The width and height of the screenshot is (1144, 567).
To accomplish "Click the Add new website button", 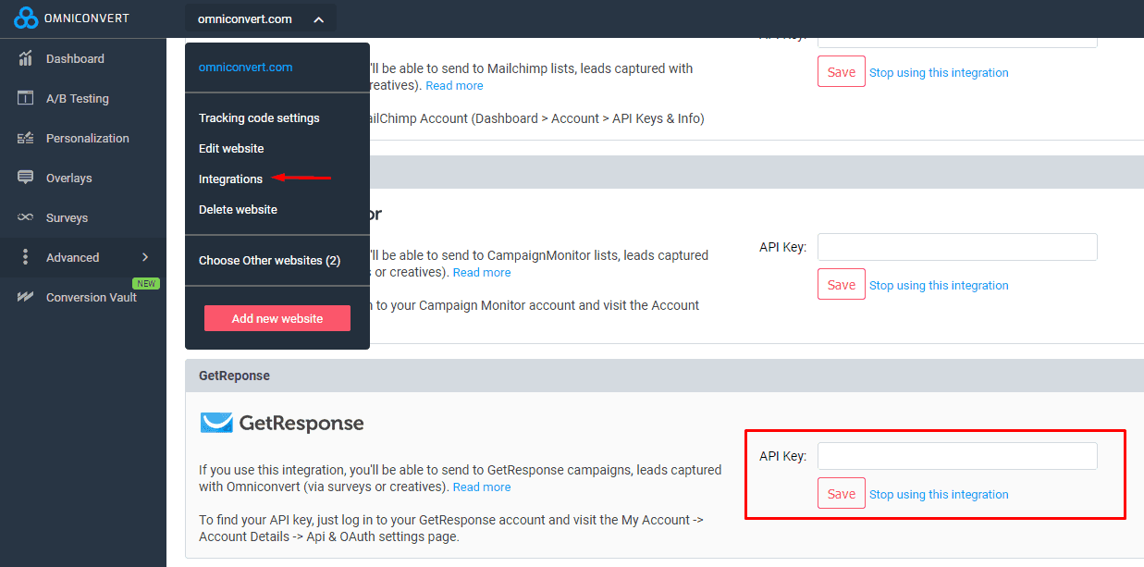I will pos(277,318).
